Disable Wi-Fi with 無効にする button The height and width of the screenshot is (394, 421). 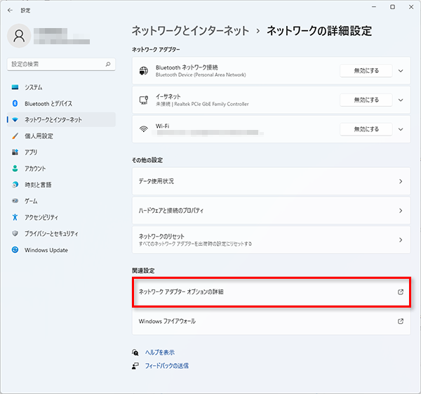click(x=366, y=129)
